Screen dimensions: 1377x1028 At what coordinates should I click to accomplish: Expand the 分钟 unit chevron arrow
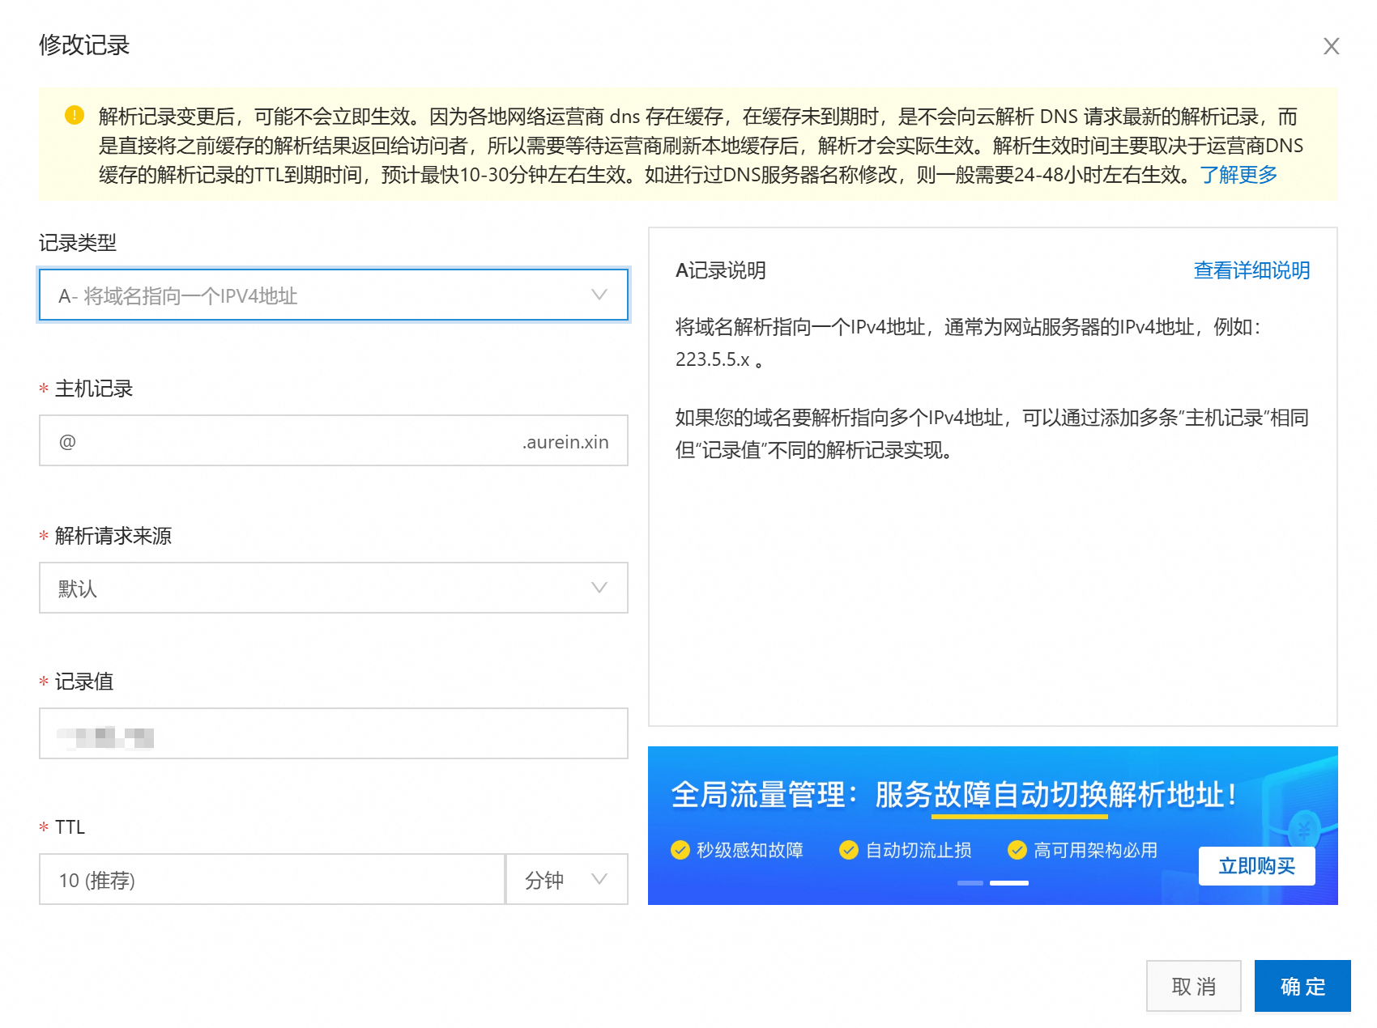pos(599,879)
